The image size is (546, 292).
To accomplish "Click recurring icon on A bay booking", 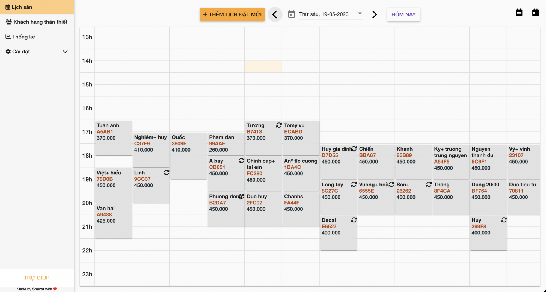I will (x=241, y=161).
